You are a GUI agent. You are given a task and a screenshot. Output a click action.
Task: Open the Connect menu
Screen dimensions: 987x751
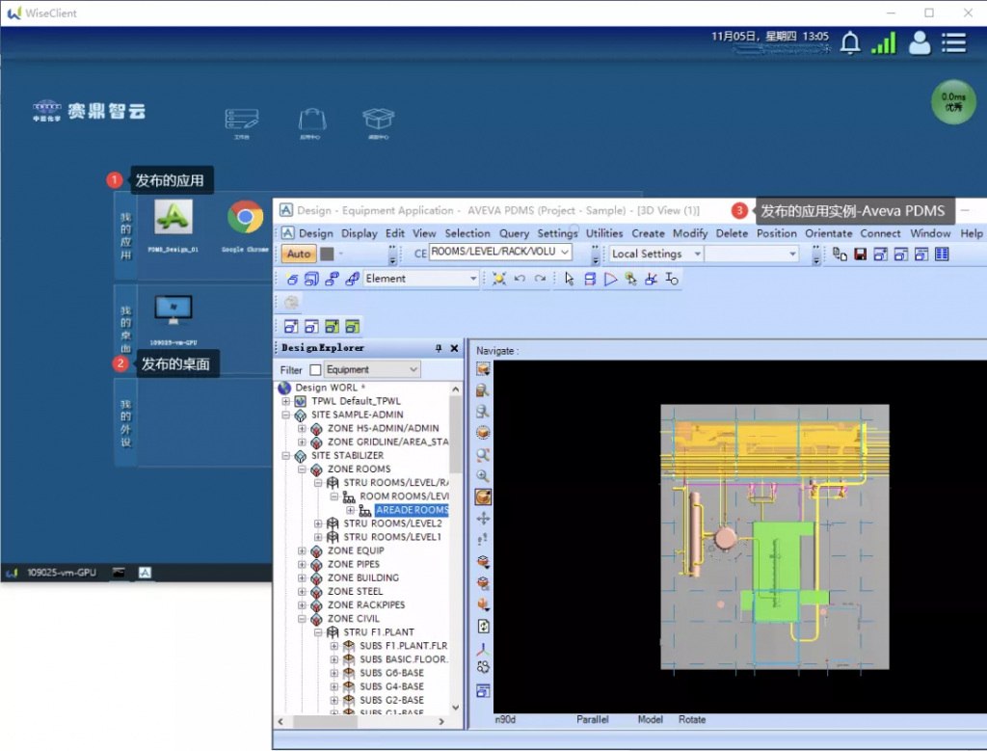880,233
